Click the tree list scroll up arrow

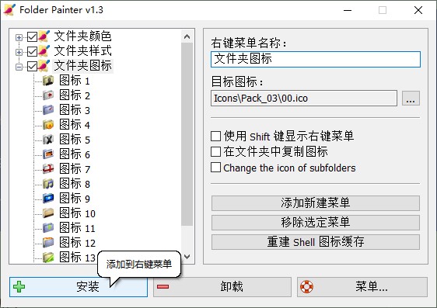(187, 36)
